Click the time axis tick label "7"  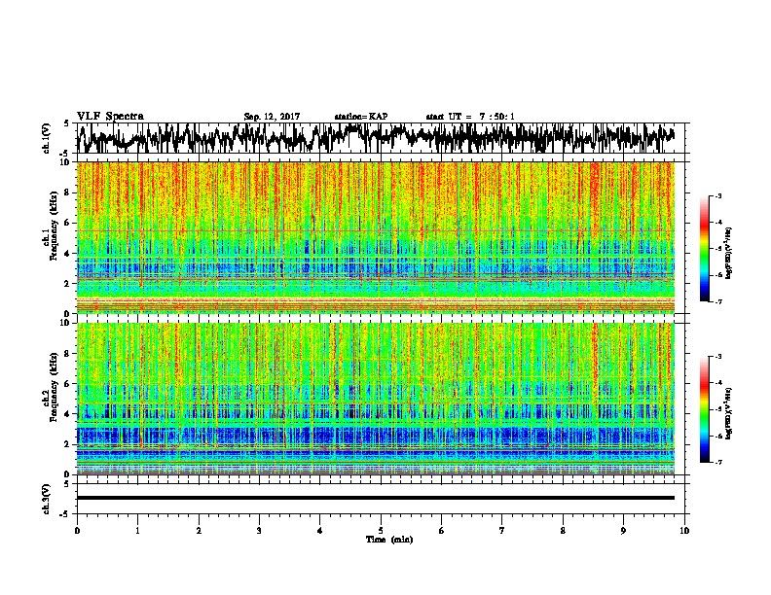(502, 531)
